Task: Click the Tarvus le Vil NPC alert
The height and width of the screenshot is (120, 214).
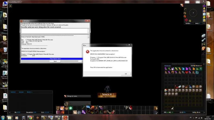Action: click(x=107, y=95)
